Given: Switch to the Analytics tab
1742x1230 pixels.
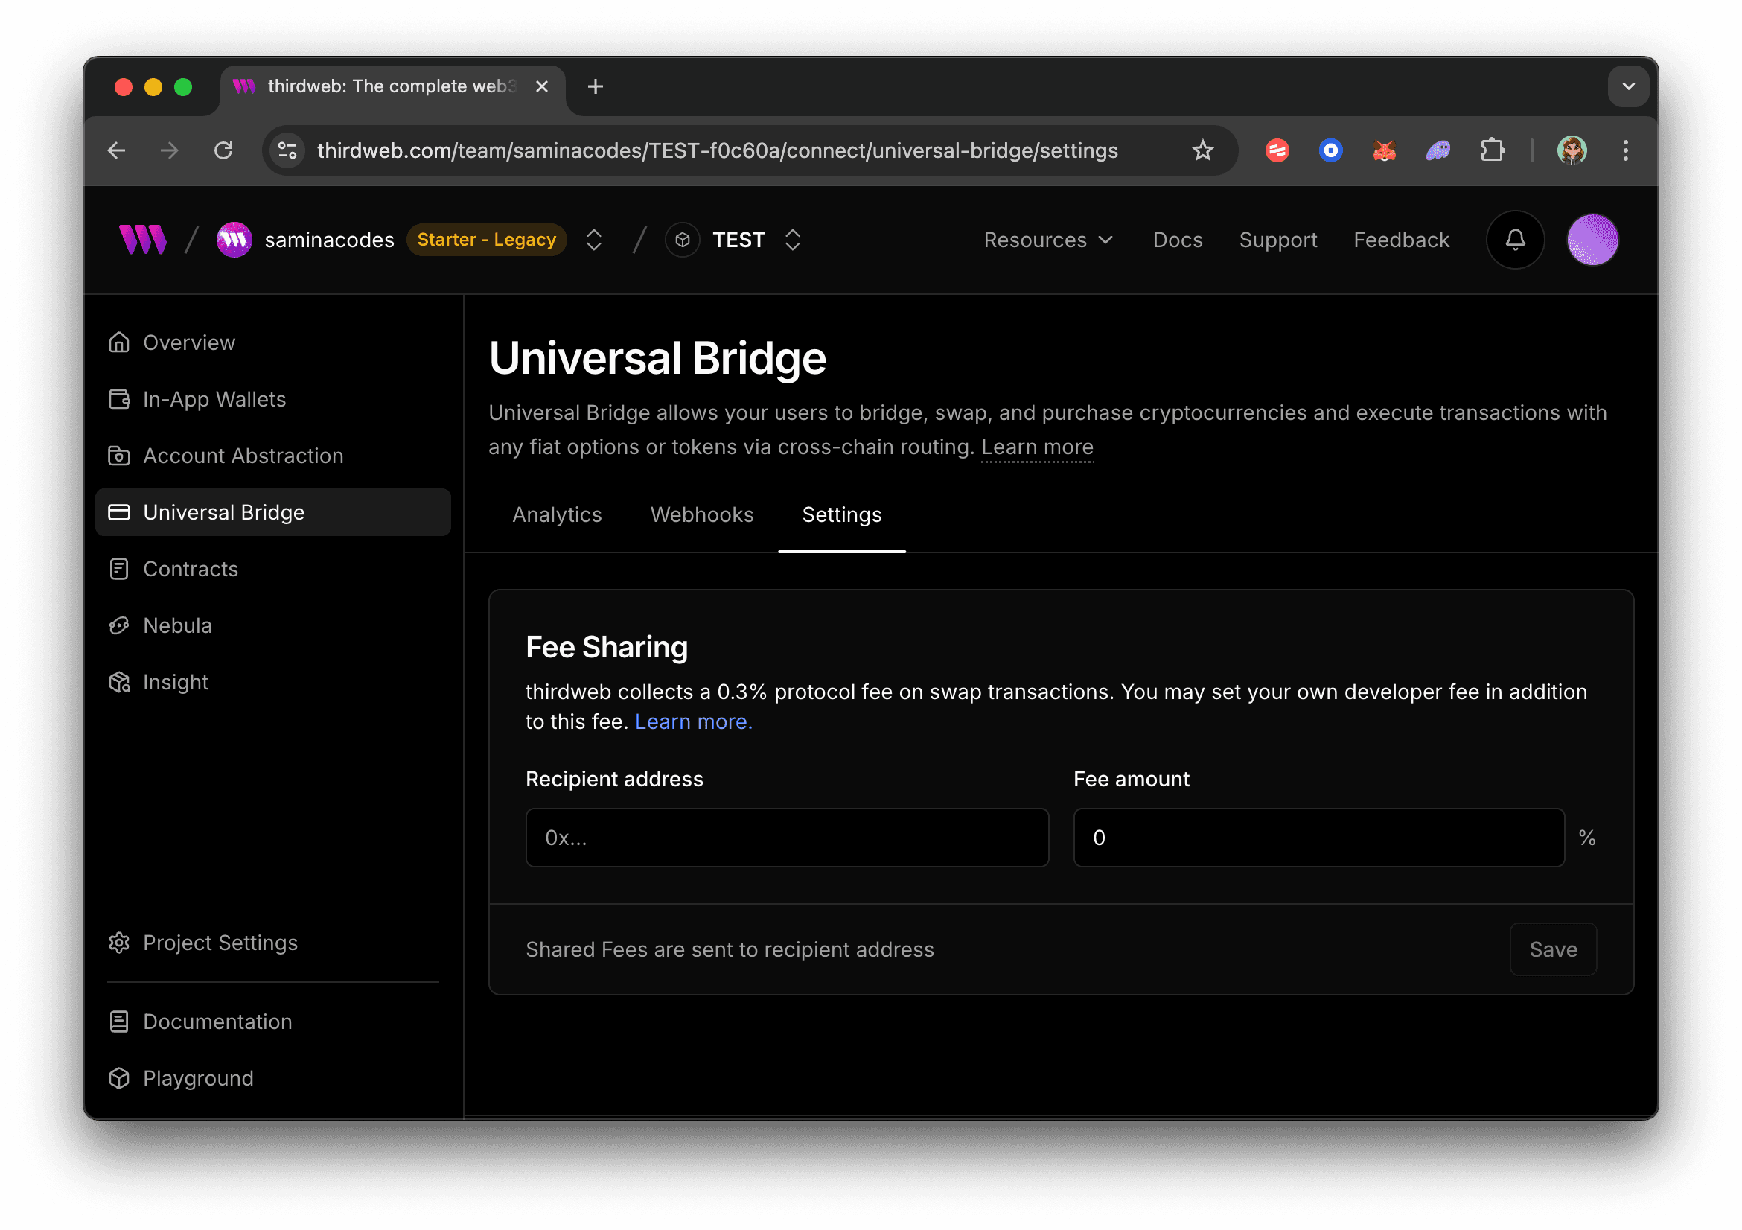Looking at the screenshot, I should tap(557, 514).
